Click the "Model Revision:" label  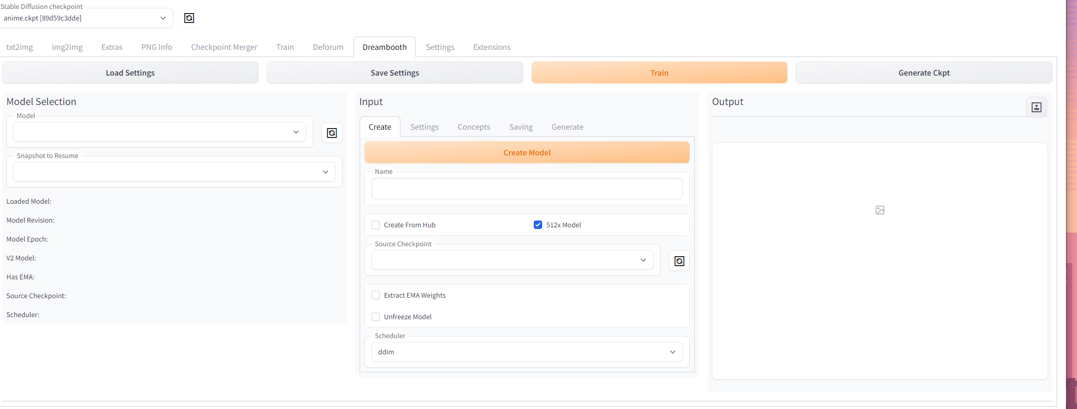click(x=30, y=221)
